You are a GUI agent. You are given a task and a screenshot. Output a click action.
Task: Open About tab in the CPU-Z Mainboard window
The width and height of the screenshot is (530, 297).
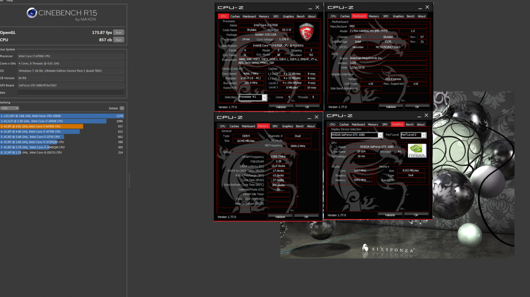[x=422, y=16]
